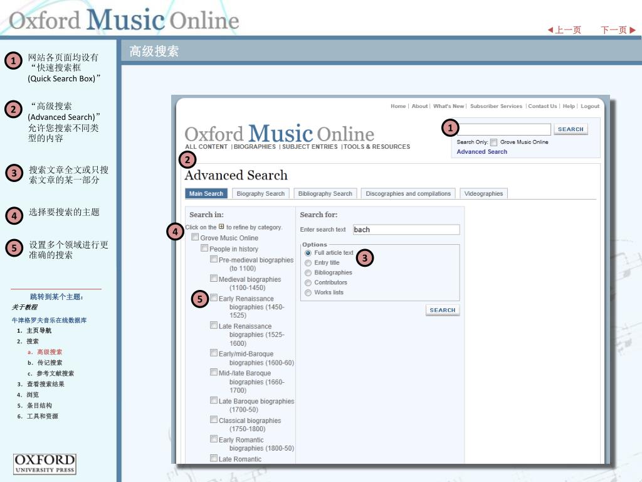Select the Main Search tab
The image size is (642, 482).
coord(206,193)
